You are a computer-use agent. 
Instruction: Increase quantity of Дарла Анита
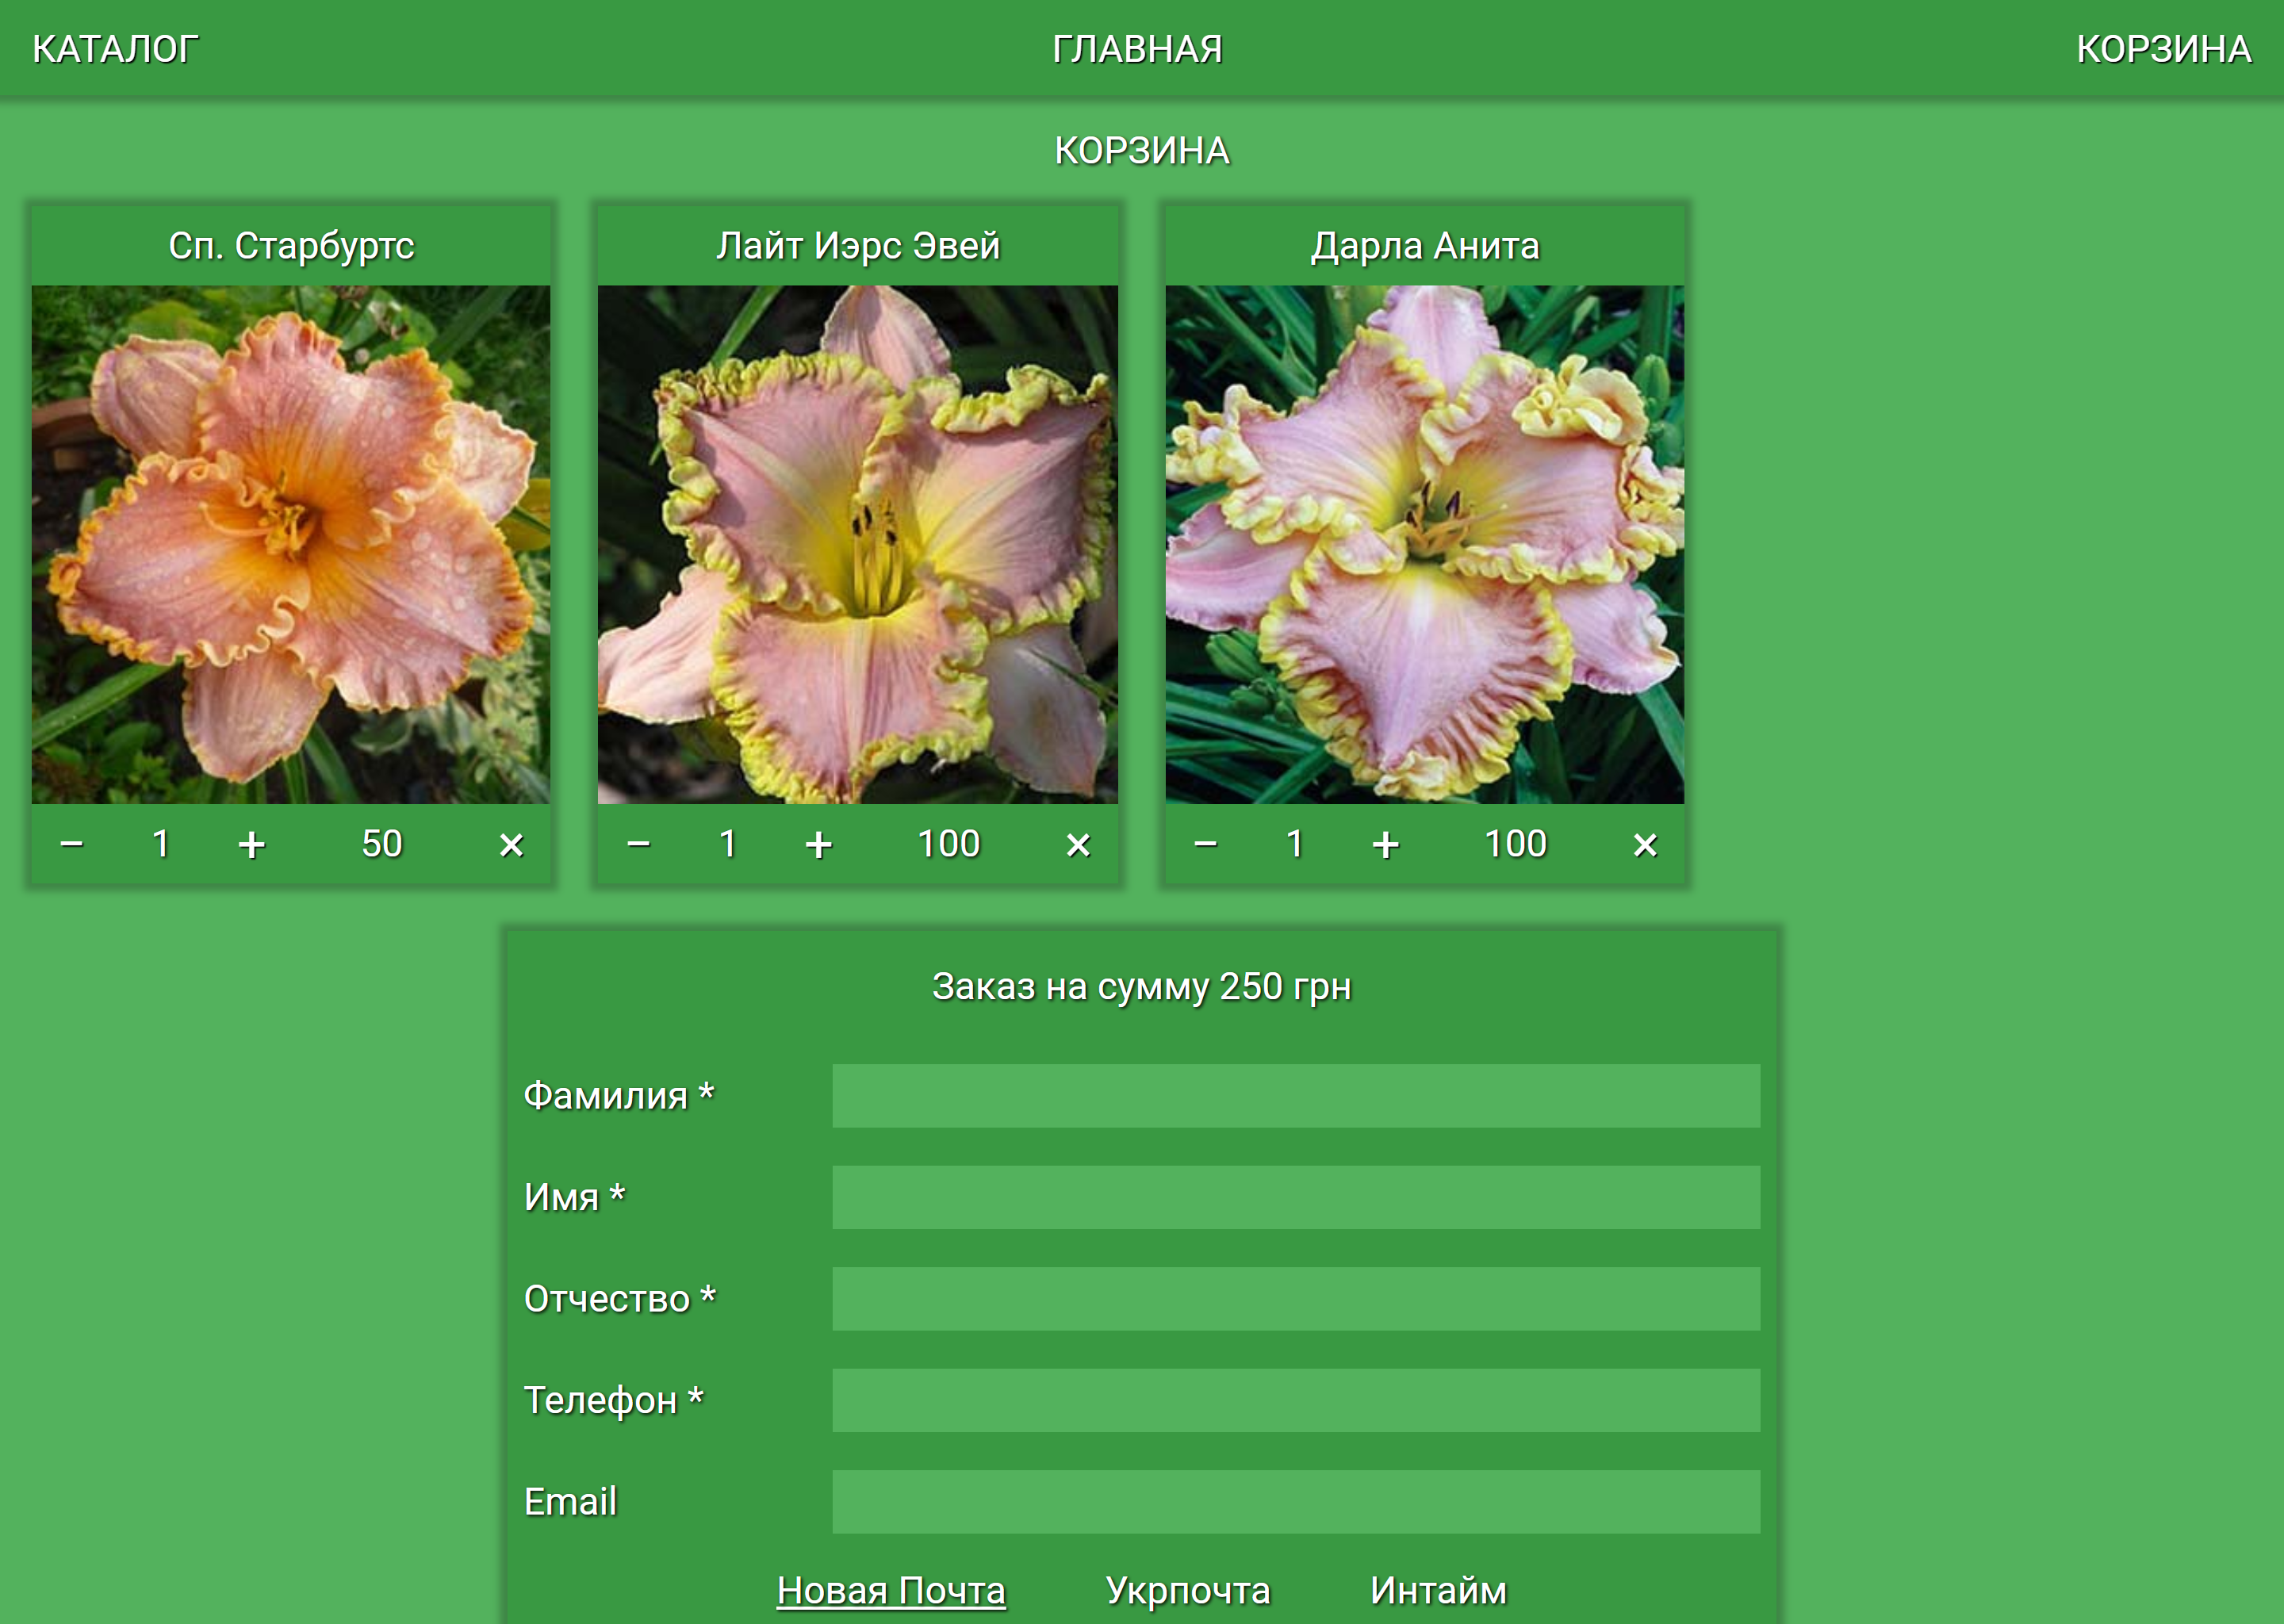[1385, 845]
